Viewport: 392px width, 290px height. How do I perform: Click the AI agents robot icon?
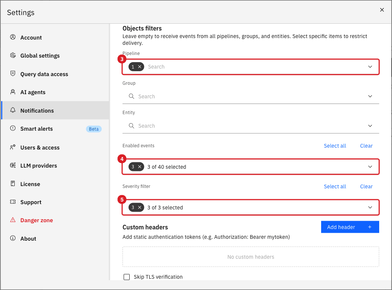click(13, 92)
